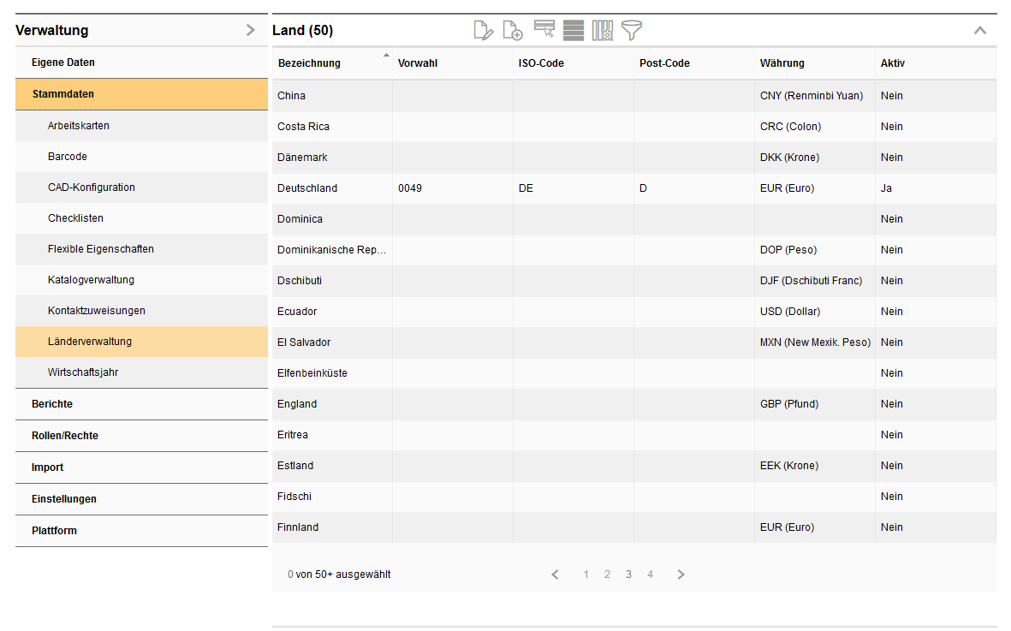This screenshot has height=631, width=1011.
Task: Collapse the Land panel with chevron
Action: (980, 31)
